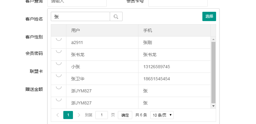Image resolution: width=256 pixels, height=124 pixels.
Task: Click scrollbar up arrow in the table
Action: (x=213, y=39)
